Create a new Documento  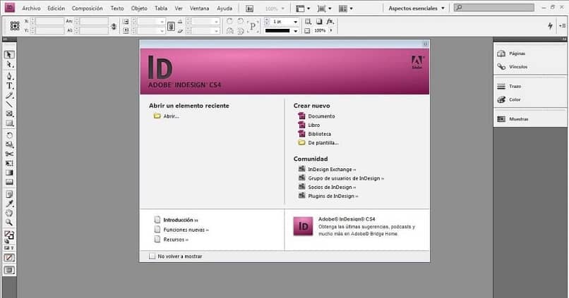321,116
